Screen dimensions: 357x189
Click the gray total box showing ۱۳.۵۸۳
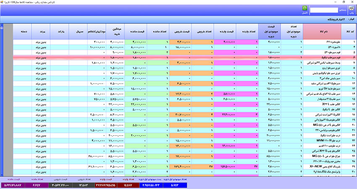tap(83, 185)
